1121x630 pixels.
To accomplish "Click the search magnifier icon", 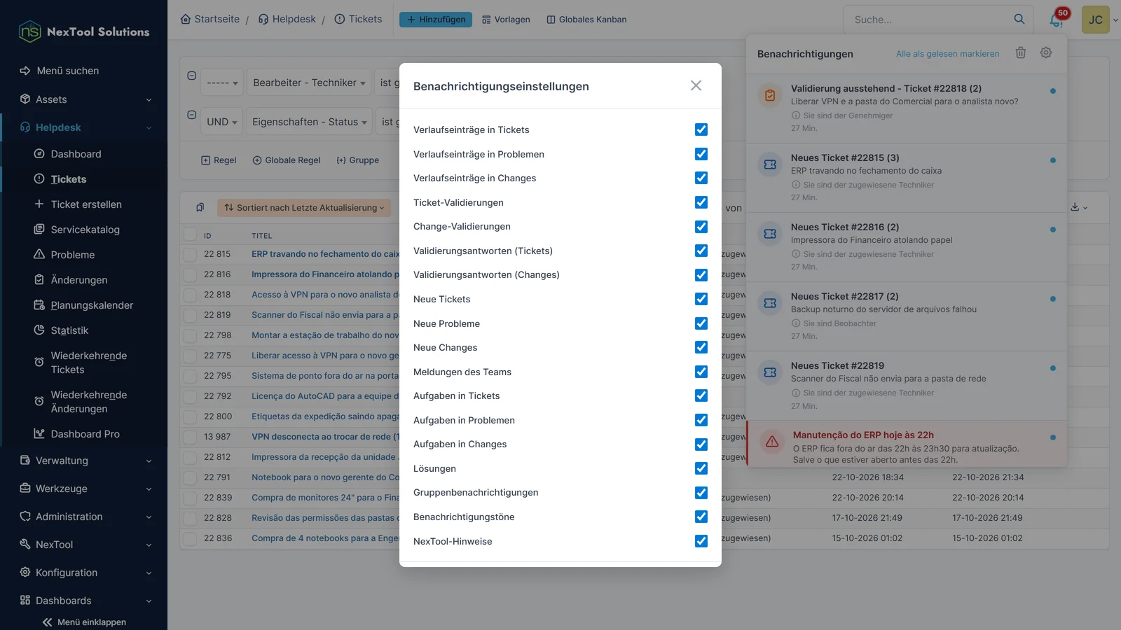I will 1019,19.
